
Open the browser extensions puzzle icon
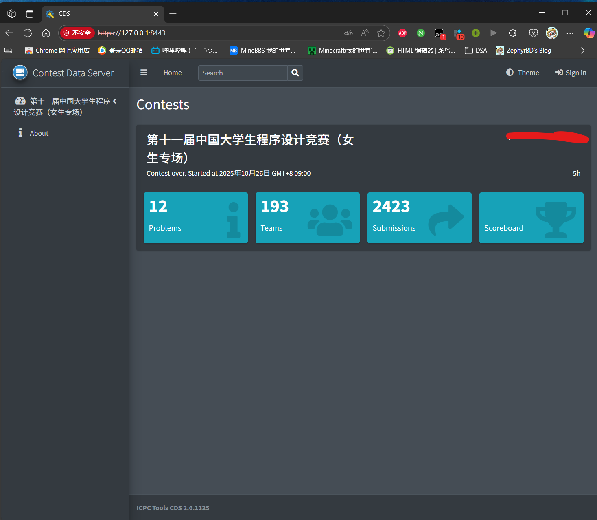pyautogui.click(x=512, y=33)
